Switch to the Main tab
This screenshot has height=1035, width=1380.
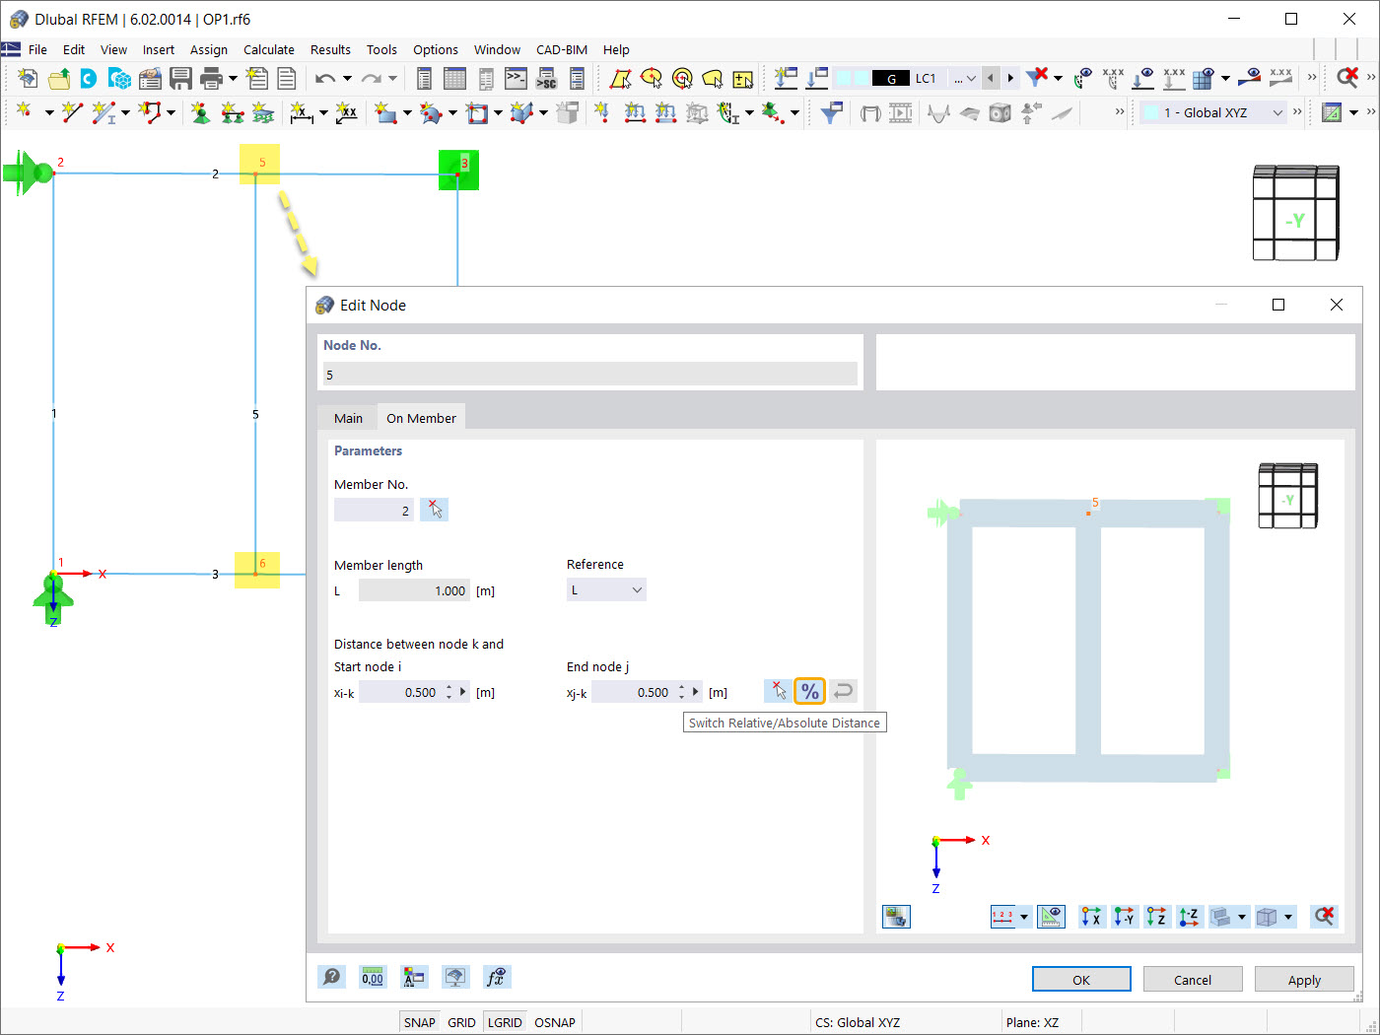click(348, 418)
